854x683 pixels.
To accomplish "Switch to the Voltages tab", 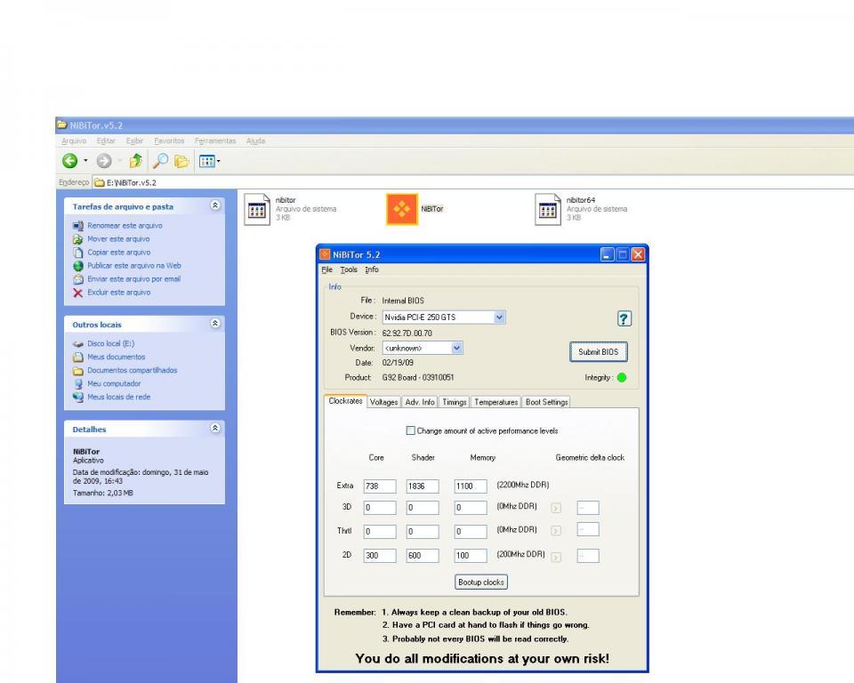I will (383, 402).
